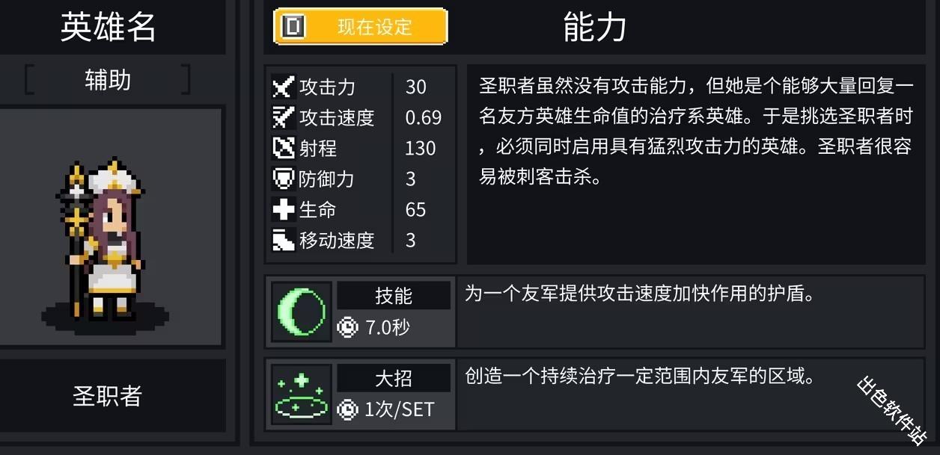Click the coin icon beside 7.0秒 cooldown

(x=347, y=327)
